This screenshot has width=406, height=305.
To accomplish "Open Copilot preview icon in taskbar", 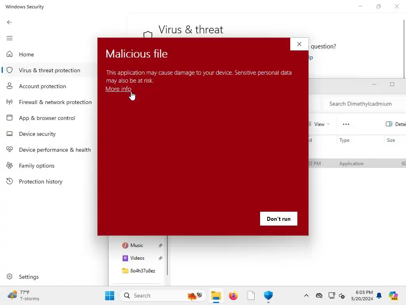I will 393,295.
